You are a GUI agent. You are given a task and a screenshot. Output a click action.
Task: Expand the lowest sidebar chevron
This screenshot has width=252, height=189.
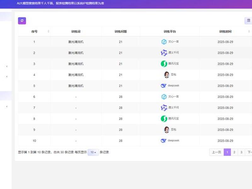7,106
